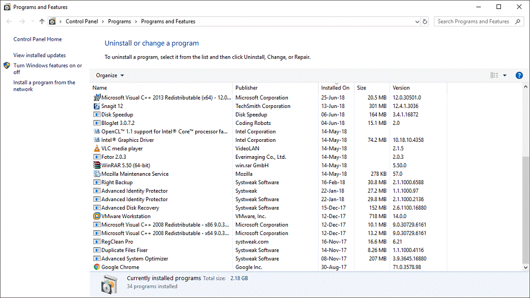Sort by the Version column header

point(419,88)
